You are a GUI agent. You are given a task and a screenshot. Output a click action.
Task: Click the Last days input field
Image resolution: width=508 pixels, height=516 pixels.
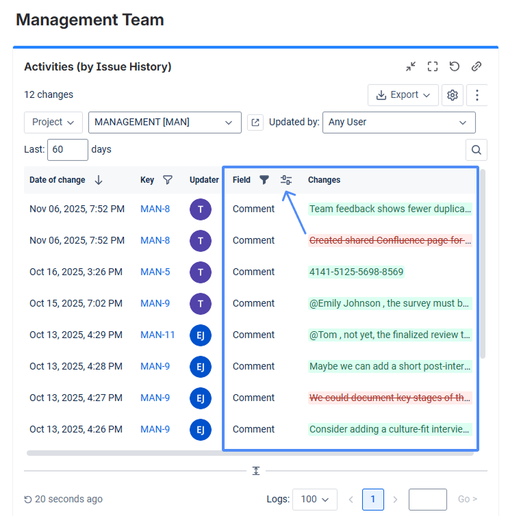(x=67, y=149)
